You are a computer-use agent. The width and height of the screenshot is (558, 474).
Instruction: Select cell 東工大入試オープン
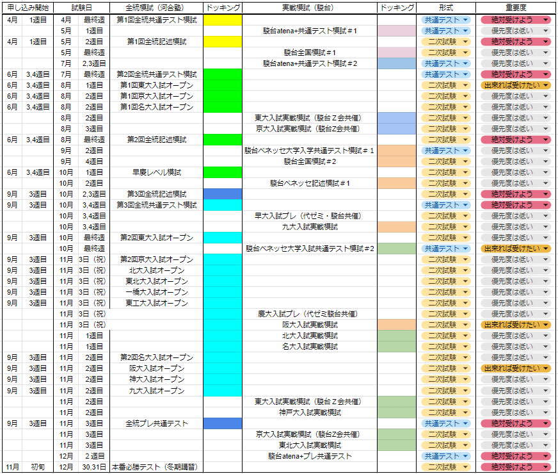pos(157,303)
